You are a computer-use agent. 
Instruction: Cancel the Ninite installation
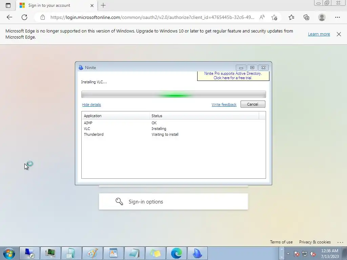tap(253, 104)
